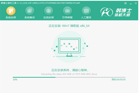Open the 人工服务 support chat icon
This screenshot has height=93, width=139.
click(x=86, y=11)
